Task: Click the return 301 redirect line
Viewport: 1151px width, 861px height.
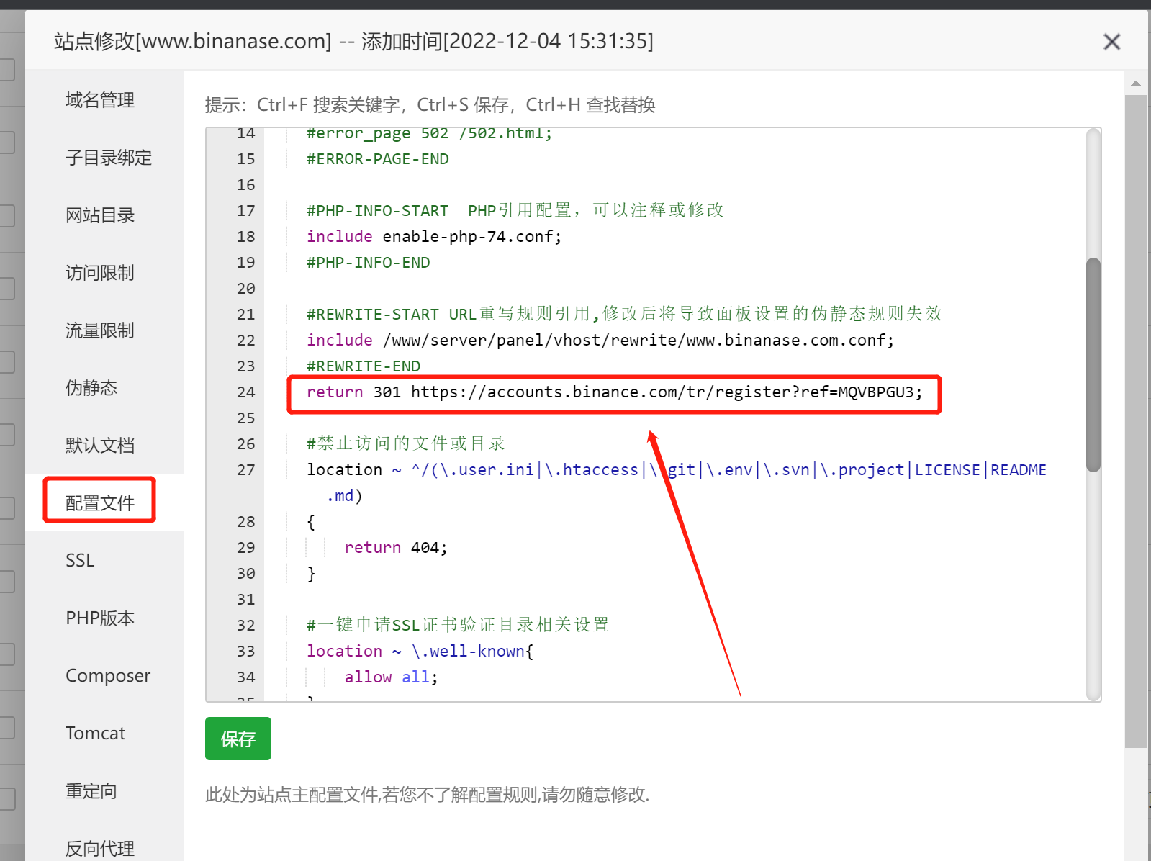Action: pyautogui.click(x=614, y=392)
